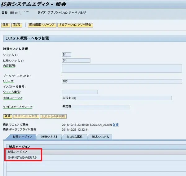Open the ランドスケープパターン field showing 未定義
This screenshot has width=186, height=176.
point(95,107)
